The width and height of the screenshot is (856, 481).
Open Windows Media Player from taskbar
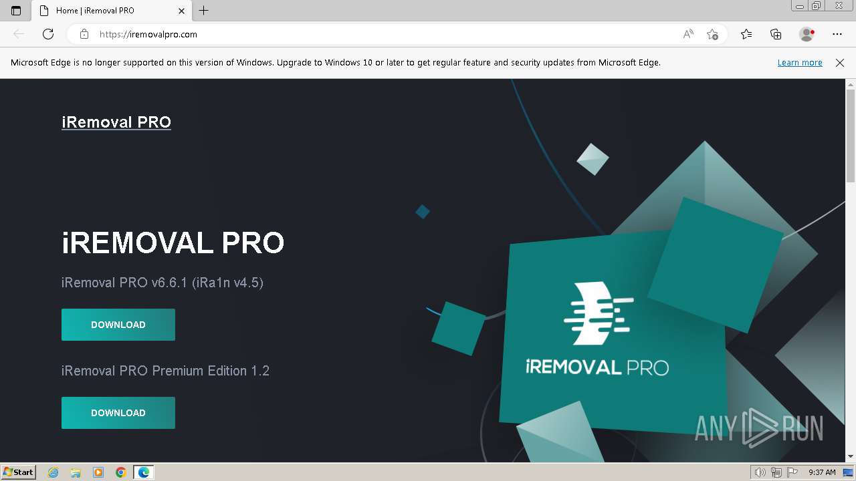pyautogui.click(x=98, y=472)
